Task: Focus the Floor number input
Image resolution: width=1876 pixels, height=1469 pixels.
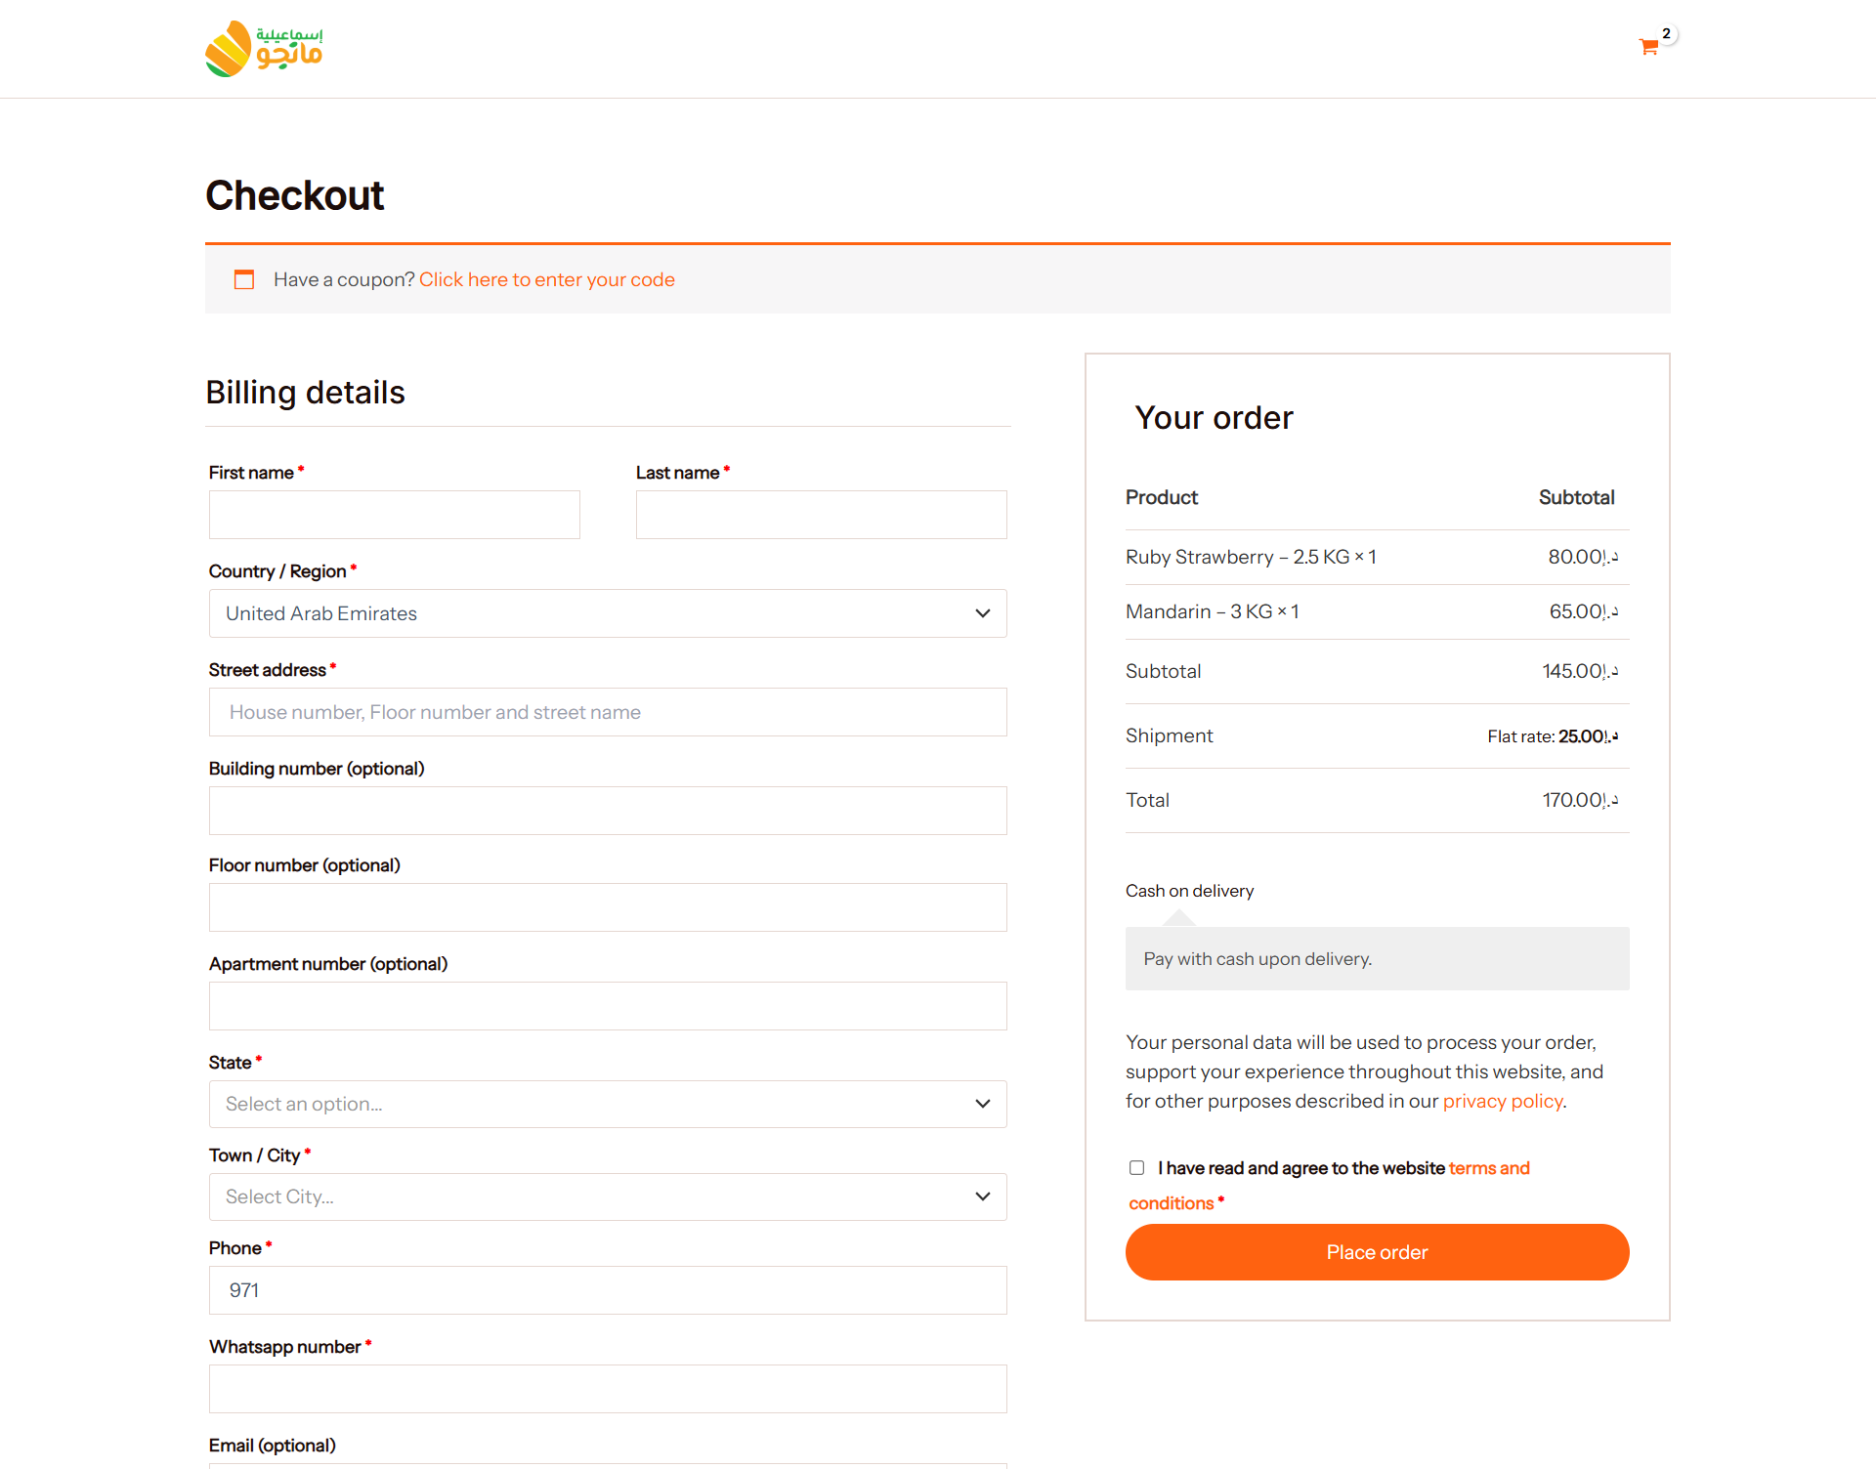Action: coord(607,907)
